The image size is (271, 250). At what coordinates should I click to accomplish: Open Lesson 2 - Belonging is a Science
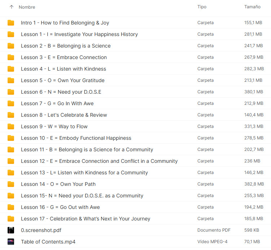[x=66, y=46]
